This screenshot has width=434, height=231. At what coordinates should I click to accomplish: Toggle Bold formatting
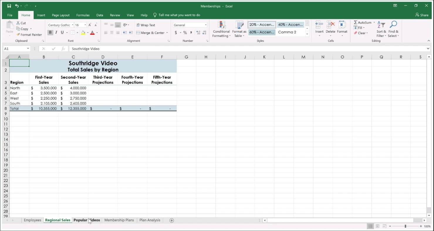coord(50,33)
